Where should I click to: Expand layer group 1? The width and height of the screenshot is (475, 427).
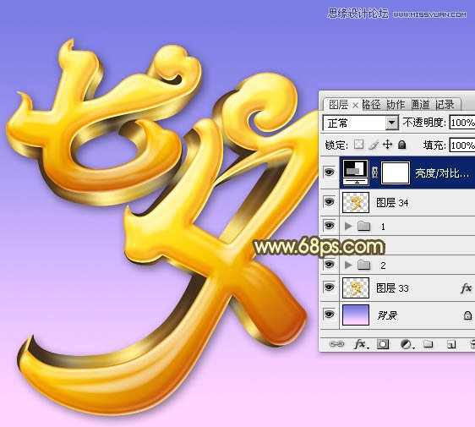[348, 226]
